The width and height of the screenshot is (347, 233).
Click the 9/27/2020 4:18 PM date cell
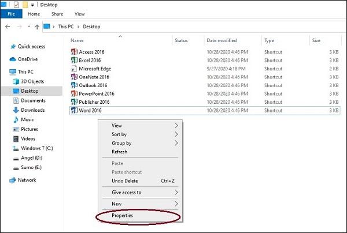[226, 69]
